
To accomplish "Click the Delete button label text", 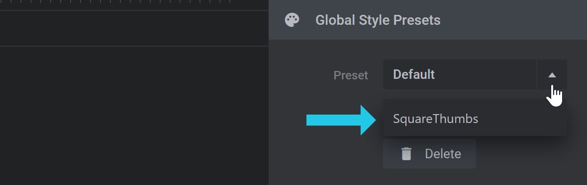I will pos(443,154).
